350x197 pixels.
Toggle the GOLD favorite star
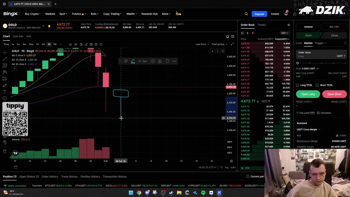(49, 26)
